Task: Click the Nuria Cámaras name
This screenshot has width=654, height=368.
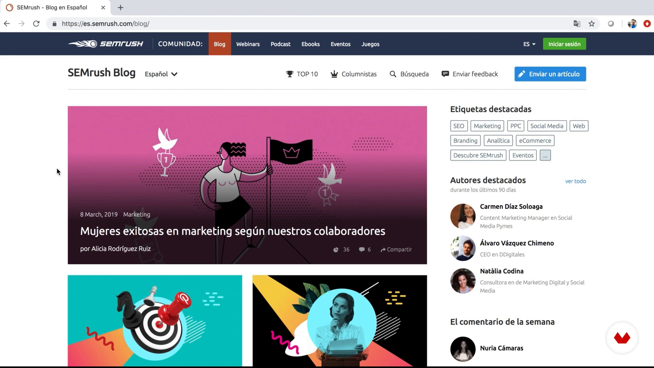Action: tap(501, 348)
